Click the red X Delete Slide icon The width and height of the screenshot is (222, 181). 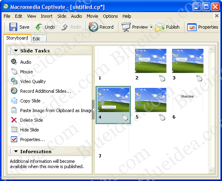coord(14,120)
